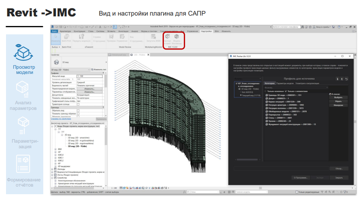
Task: Select the Категории tab in IMC Packer
Action: tap(270, 84)
